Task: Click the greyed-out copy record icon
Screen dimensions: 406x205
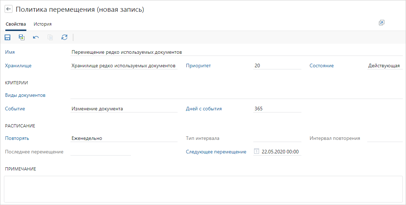Action: tap(50, 37)
